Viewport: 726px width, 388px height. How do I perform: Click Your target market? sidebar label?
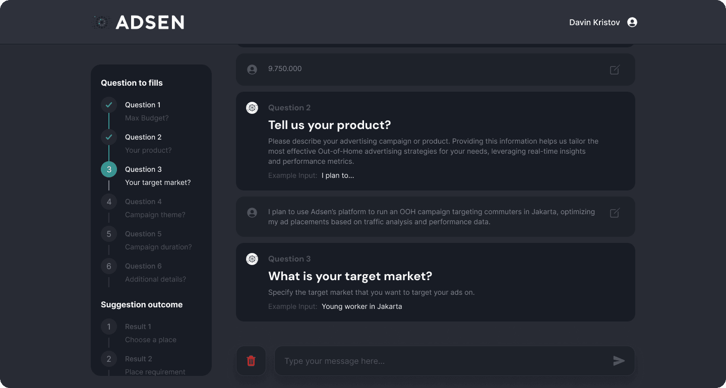(158, 182)
